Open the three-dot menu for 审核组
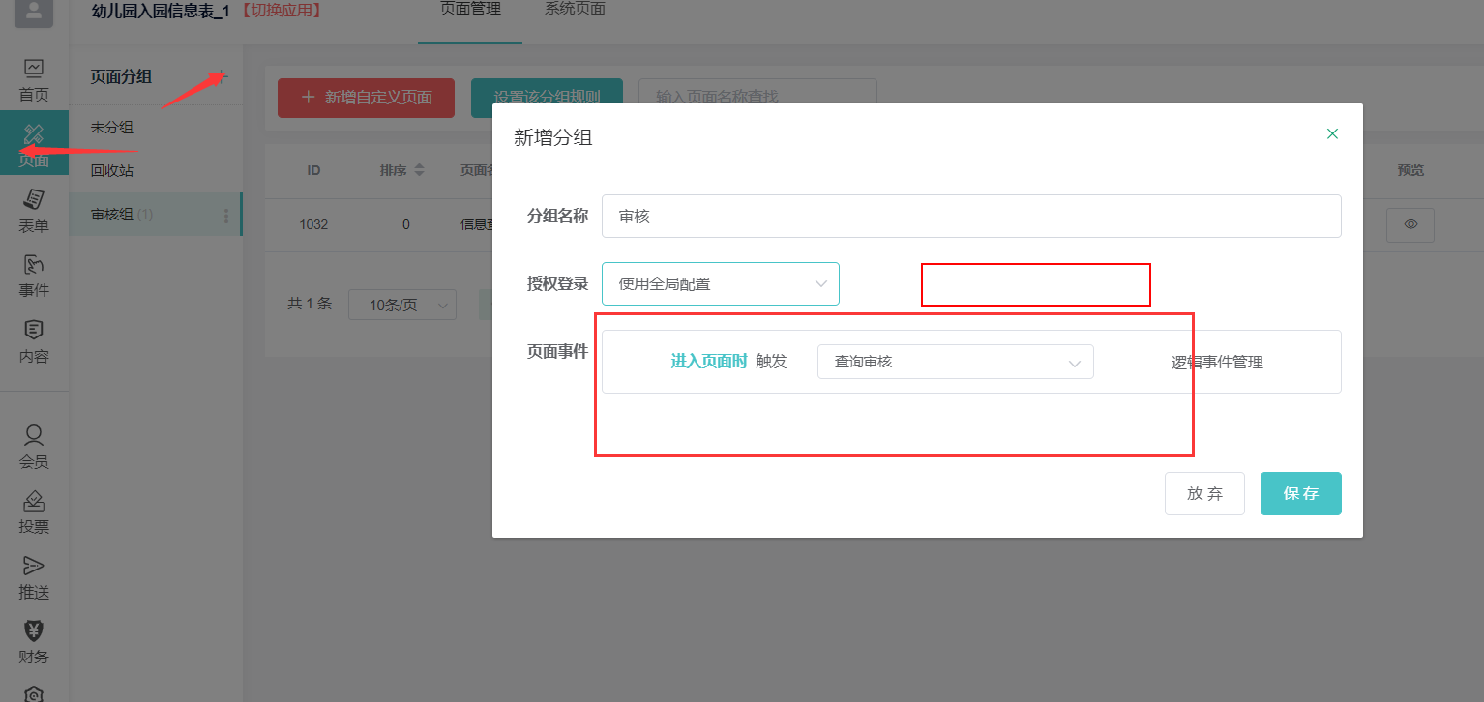Image resolution: width=1484 pixels, height=702 pixels. [x=226, y=215]
